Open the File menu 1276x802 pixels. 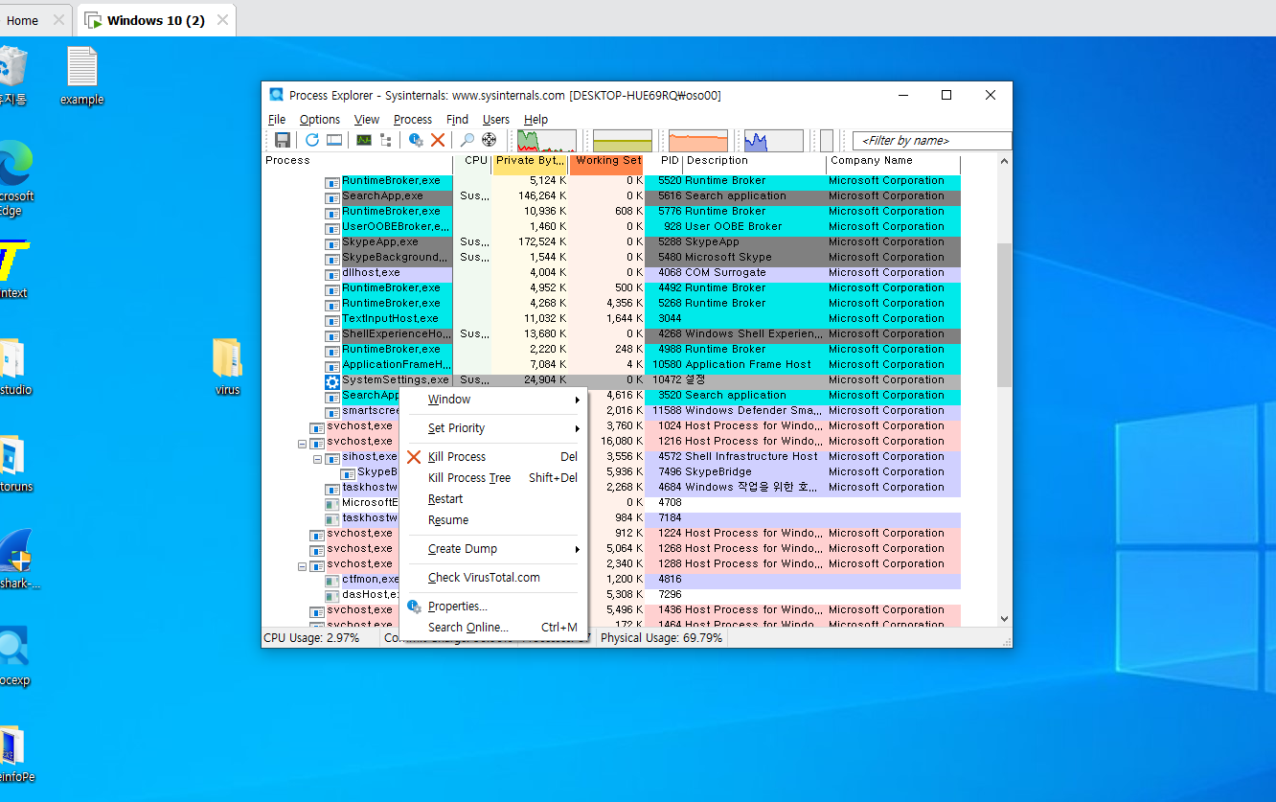pyautogui.click(x=277, y=120)
